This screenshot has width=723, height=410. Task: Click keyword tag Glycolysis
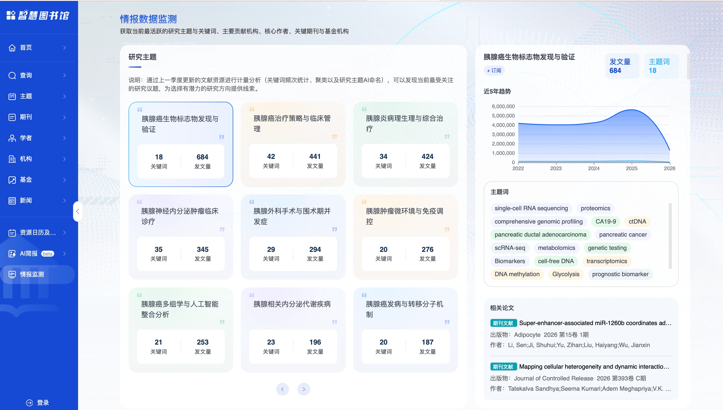coord(566,274)
